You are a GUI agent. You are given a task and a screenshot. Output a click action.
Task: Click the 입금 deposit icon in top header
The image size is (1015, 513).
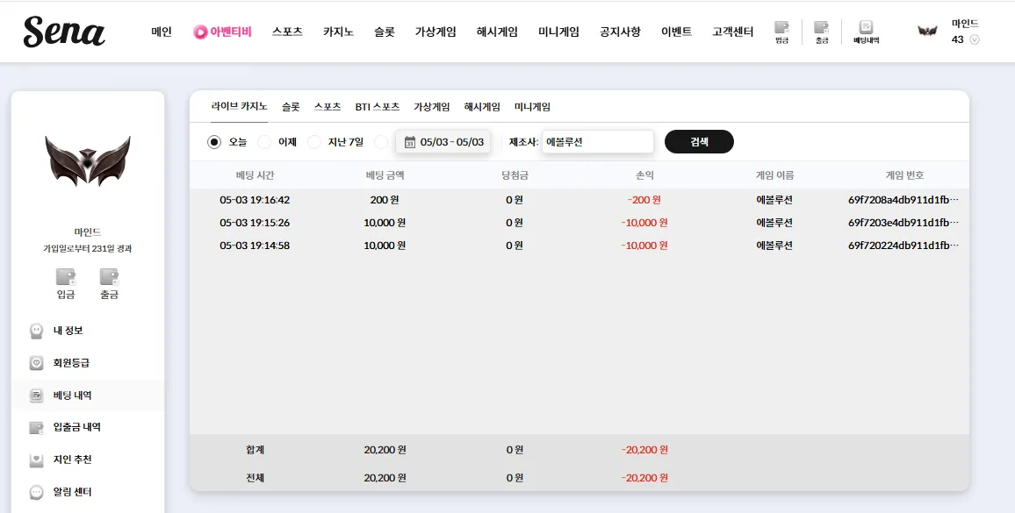click(782, 32)
